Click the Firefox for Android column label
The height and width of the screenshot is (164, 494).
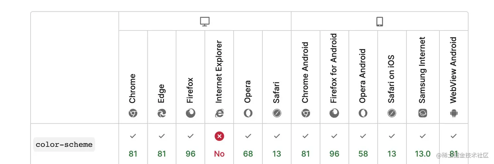click(x=334, y=68)
